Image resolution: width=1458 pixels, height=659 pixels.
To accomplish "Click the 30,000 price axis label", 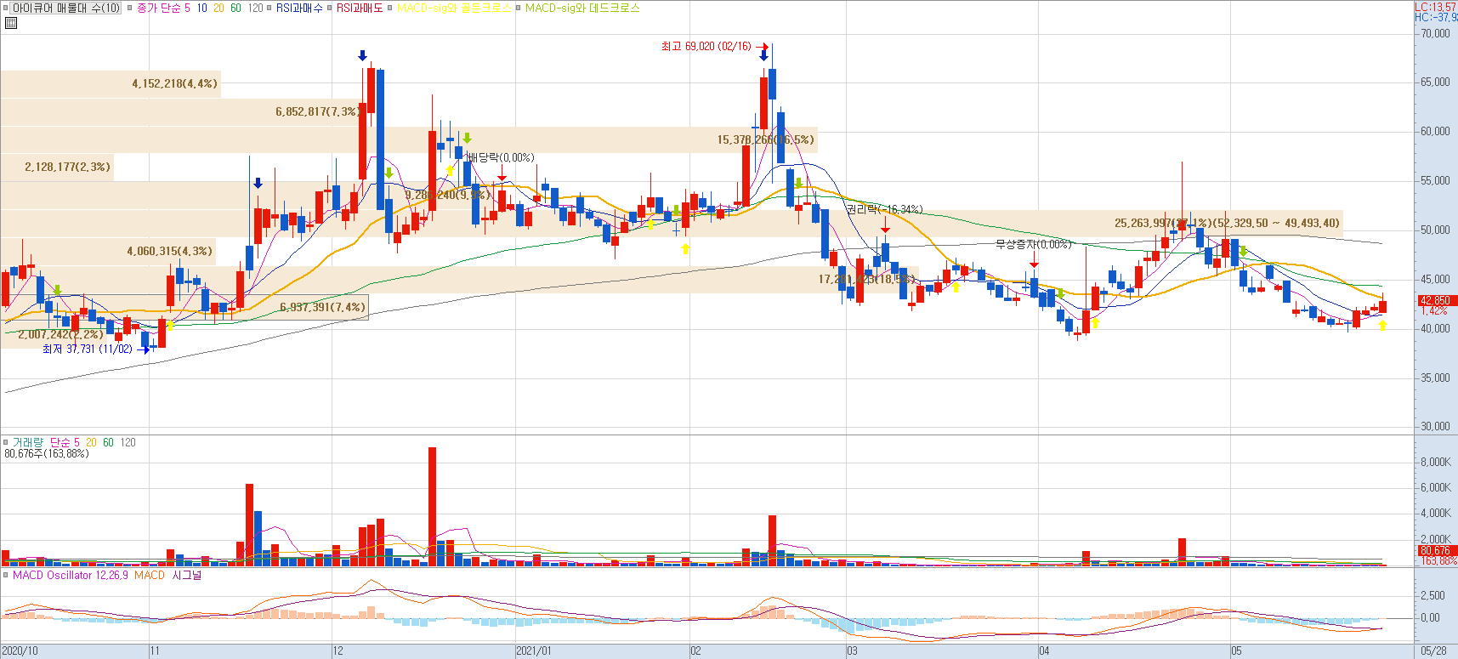I will 1435,426.
